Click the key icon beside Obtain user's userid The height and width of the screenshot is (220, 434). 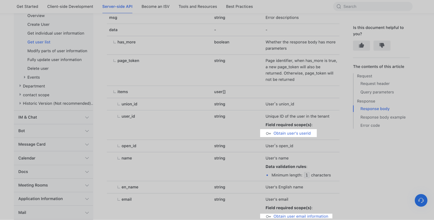point(268,134)
